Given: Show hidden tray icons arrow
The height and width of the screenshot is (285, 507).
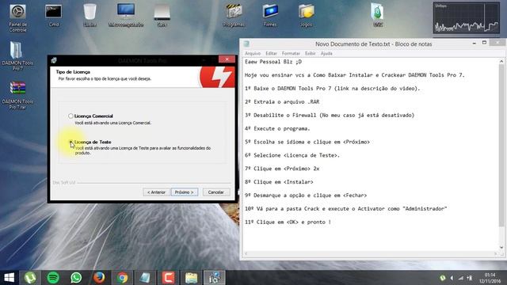Looking at the screenshot, I should pyautogui.click(x=452, y=278).
